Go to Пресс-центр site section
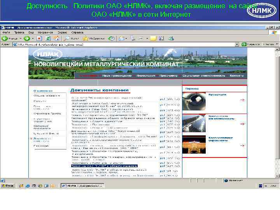280x210 pixels. pos(168,76)
